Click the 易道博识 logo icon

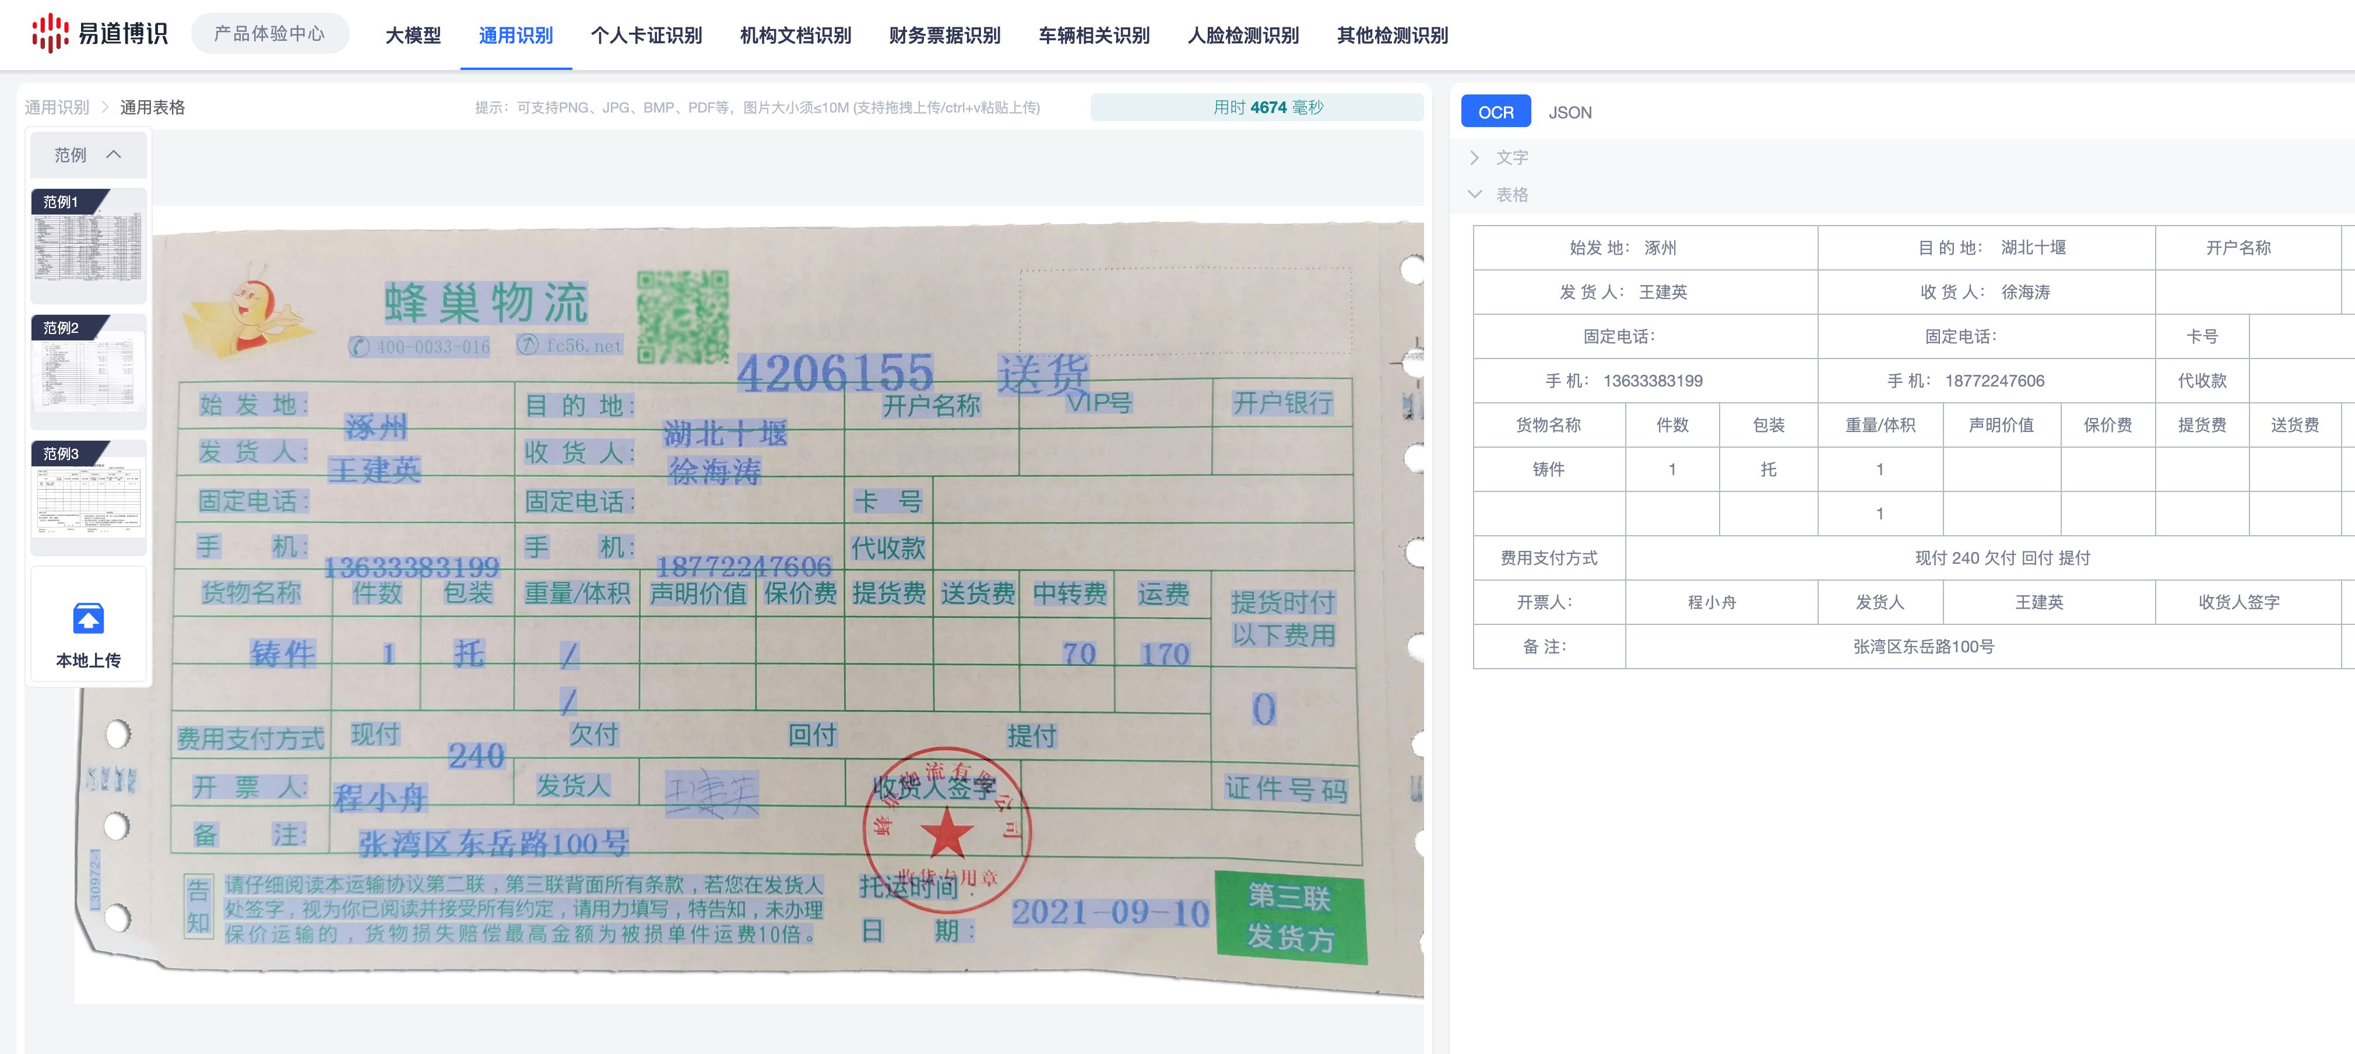(x=50, y=34)
